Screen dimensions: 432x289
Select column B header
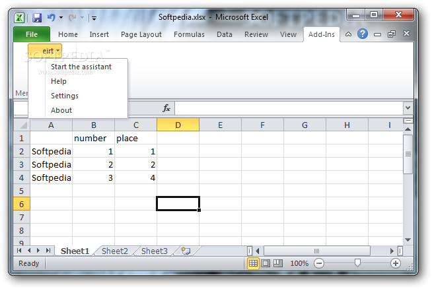pyautogui.click(x=94, y=125)
